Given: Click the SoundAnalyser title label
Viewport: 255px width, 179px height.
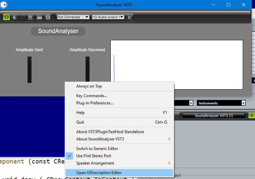Looking at the screenshot, I should pos(58,31).
